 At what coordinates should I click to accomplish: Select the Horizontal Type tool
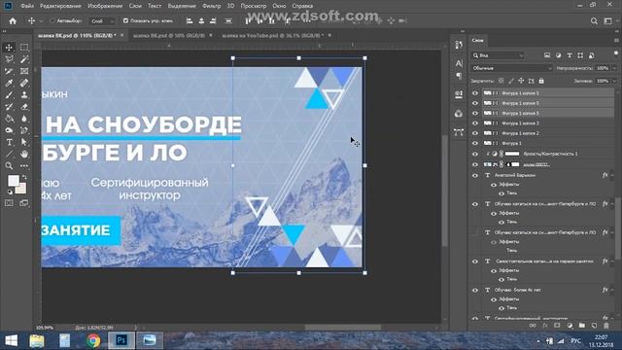pos(9,142)
